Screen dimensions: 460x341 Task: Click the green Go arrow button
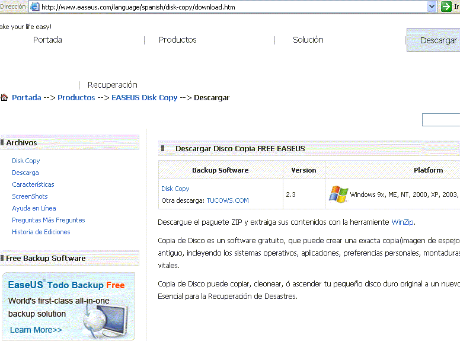pyautogui.click(x=446, y=7)
